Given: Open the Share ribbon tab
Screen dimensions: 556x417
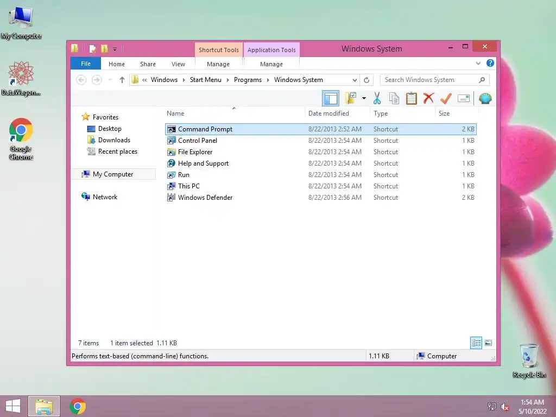Looking at the screenshot, I should 148,64.
